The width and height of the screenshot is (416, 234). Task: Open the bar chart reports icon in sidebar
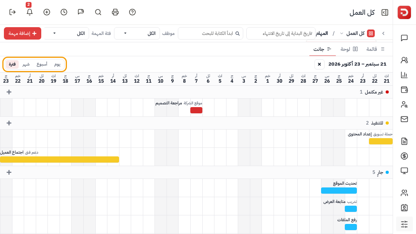click(x=404, y=75)
